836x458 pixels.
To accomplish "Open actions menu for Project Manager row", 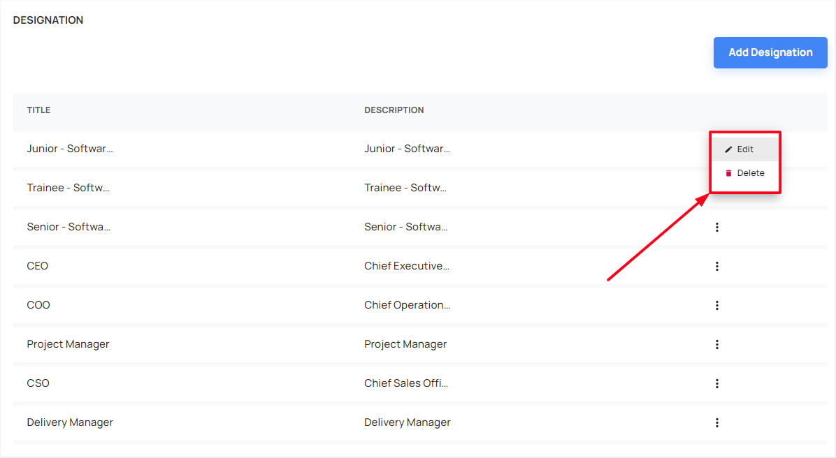I will [717, 345].
